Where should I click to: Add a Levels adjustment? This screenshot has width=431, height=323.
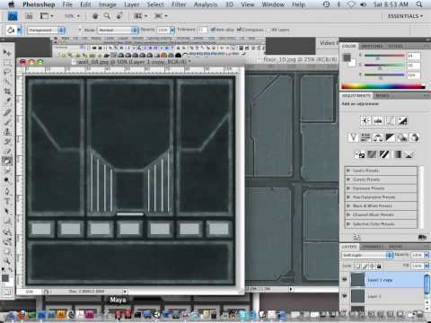(378, 121)
